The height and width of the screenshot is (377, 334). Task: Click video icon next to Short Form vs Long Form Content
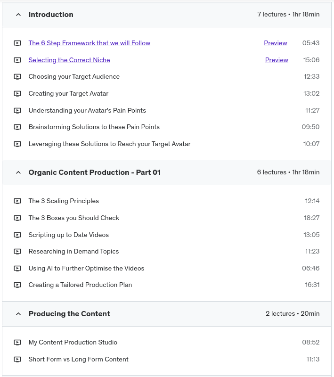tap(17, 360)
